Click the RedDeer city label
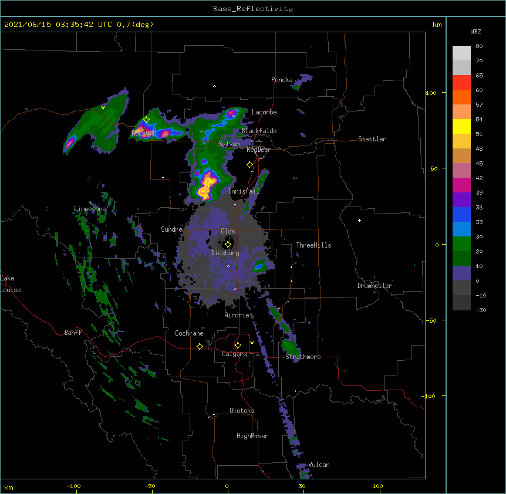506x494 pixels. click(258, 150)
